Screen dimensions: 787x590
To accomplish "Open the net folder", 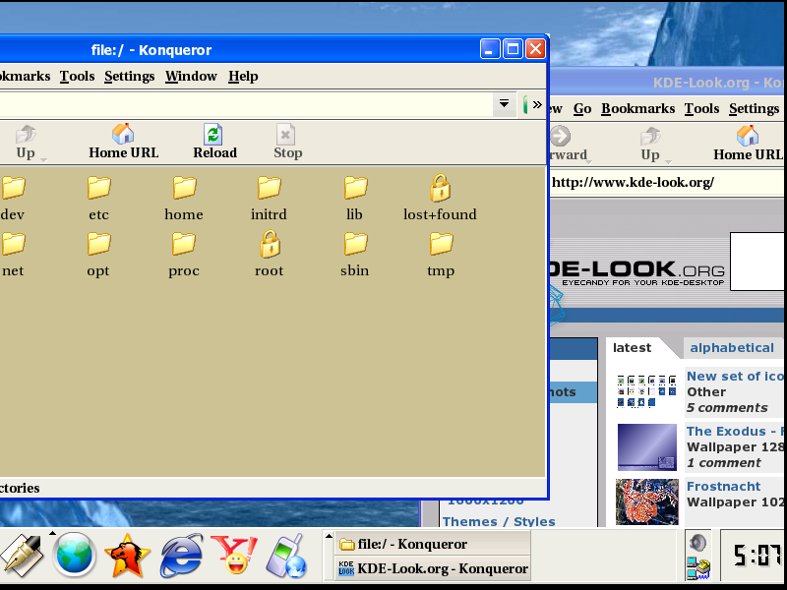I will coord(13,255).
